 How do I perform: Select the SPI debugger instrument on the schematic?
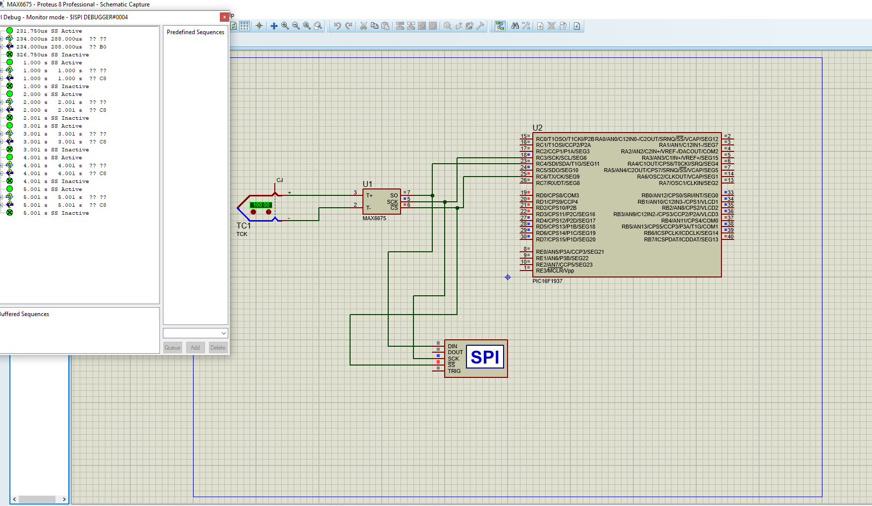[x=476, y=359]
